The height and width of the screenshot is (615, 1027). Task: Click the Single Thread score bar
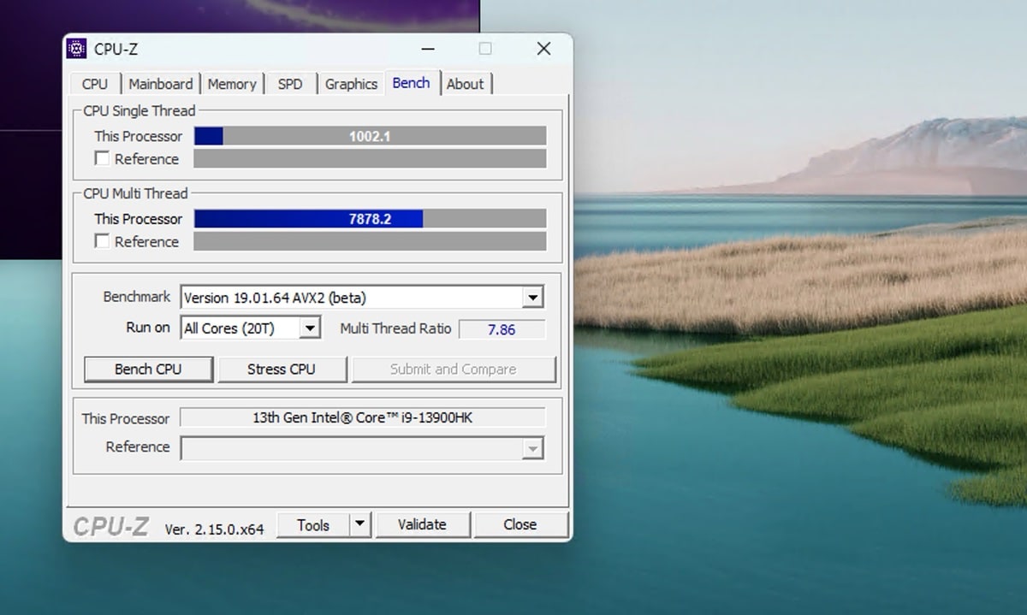click(x=370, y=136)
